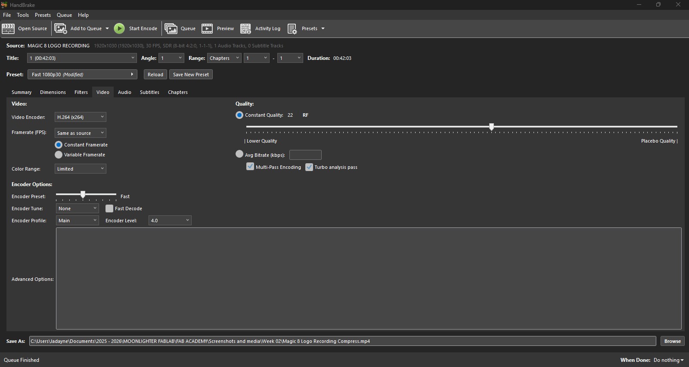Select Variable Framerate radio button

pos(59,155)
